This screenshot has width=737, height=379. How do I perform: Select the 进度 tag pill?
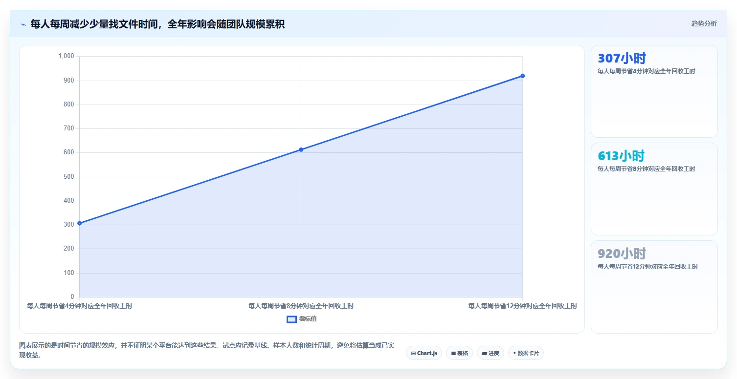pos(490,353)
